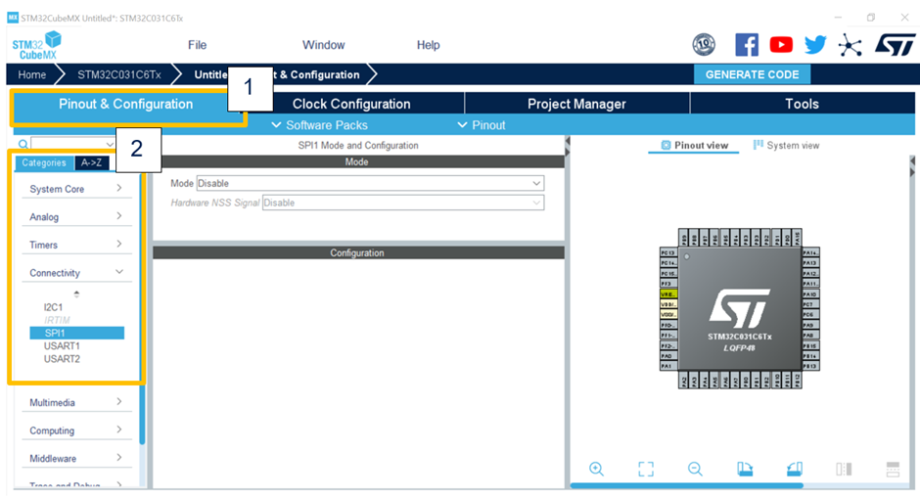Click the greyed vertical split view icon

point(844,469)
